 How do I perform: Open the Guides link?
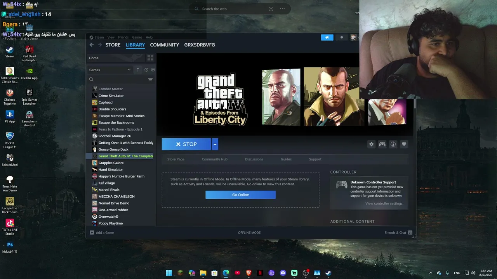coord(286,159)
